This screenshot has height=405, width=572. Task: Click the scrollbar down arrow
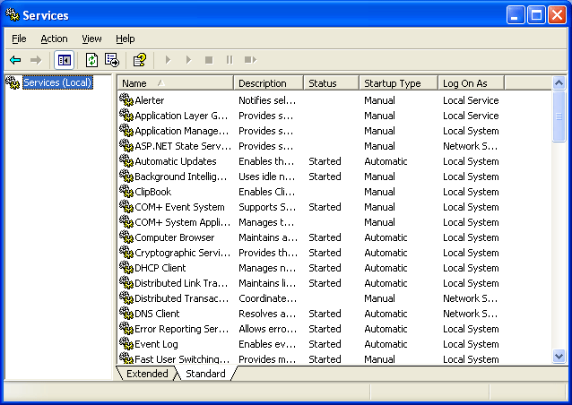pyautogui.click(x=559, y=356)
